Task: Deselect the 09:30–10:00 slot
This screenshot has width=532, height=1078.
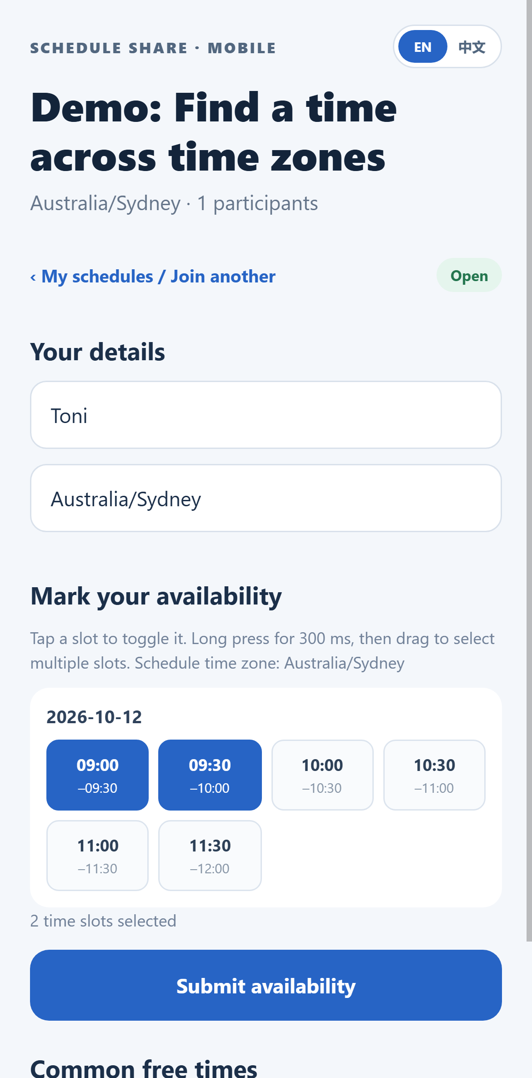Action: [210, 775]
